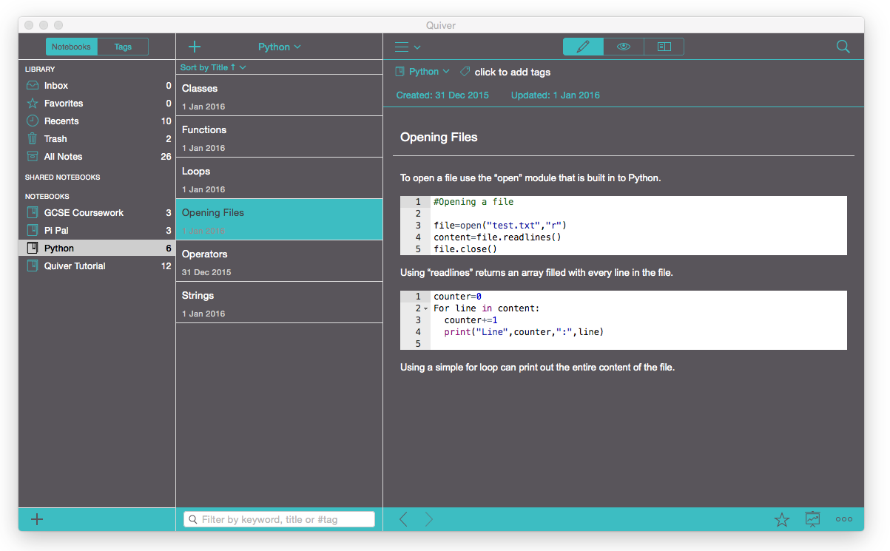The height and width of the screenshot is (551, 890).
Task: Click the Created: 31 Dec 2015 label
Action: tap(442, 95)
